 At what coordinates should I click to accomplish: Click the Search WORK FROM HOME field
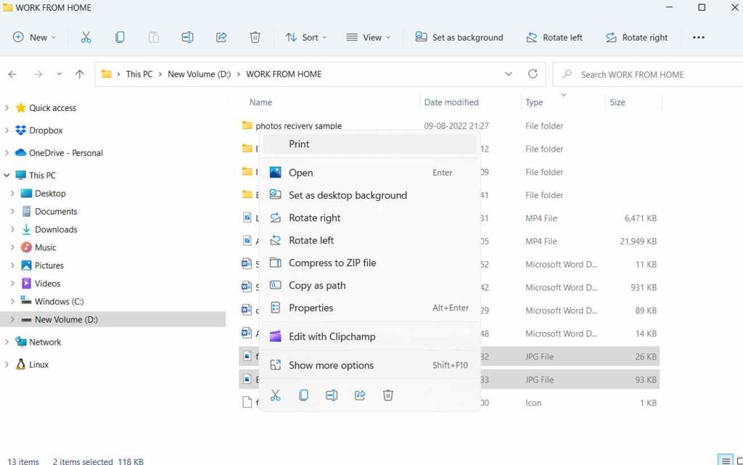pos(648,74)
